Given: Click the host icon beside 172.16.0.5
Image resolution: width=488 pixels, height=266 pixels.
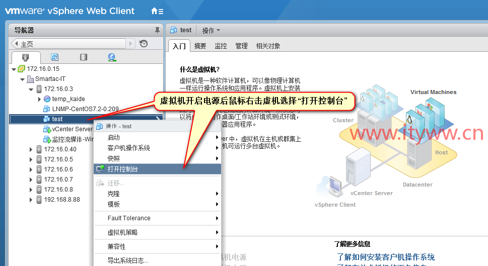Looking at the screenshot, I should click(39, 159).
